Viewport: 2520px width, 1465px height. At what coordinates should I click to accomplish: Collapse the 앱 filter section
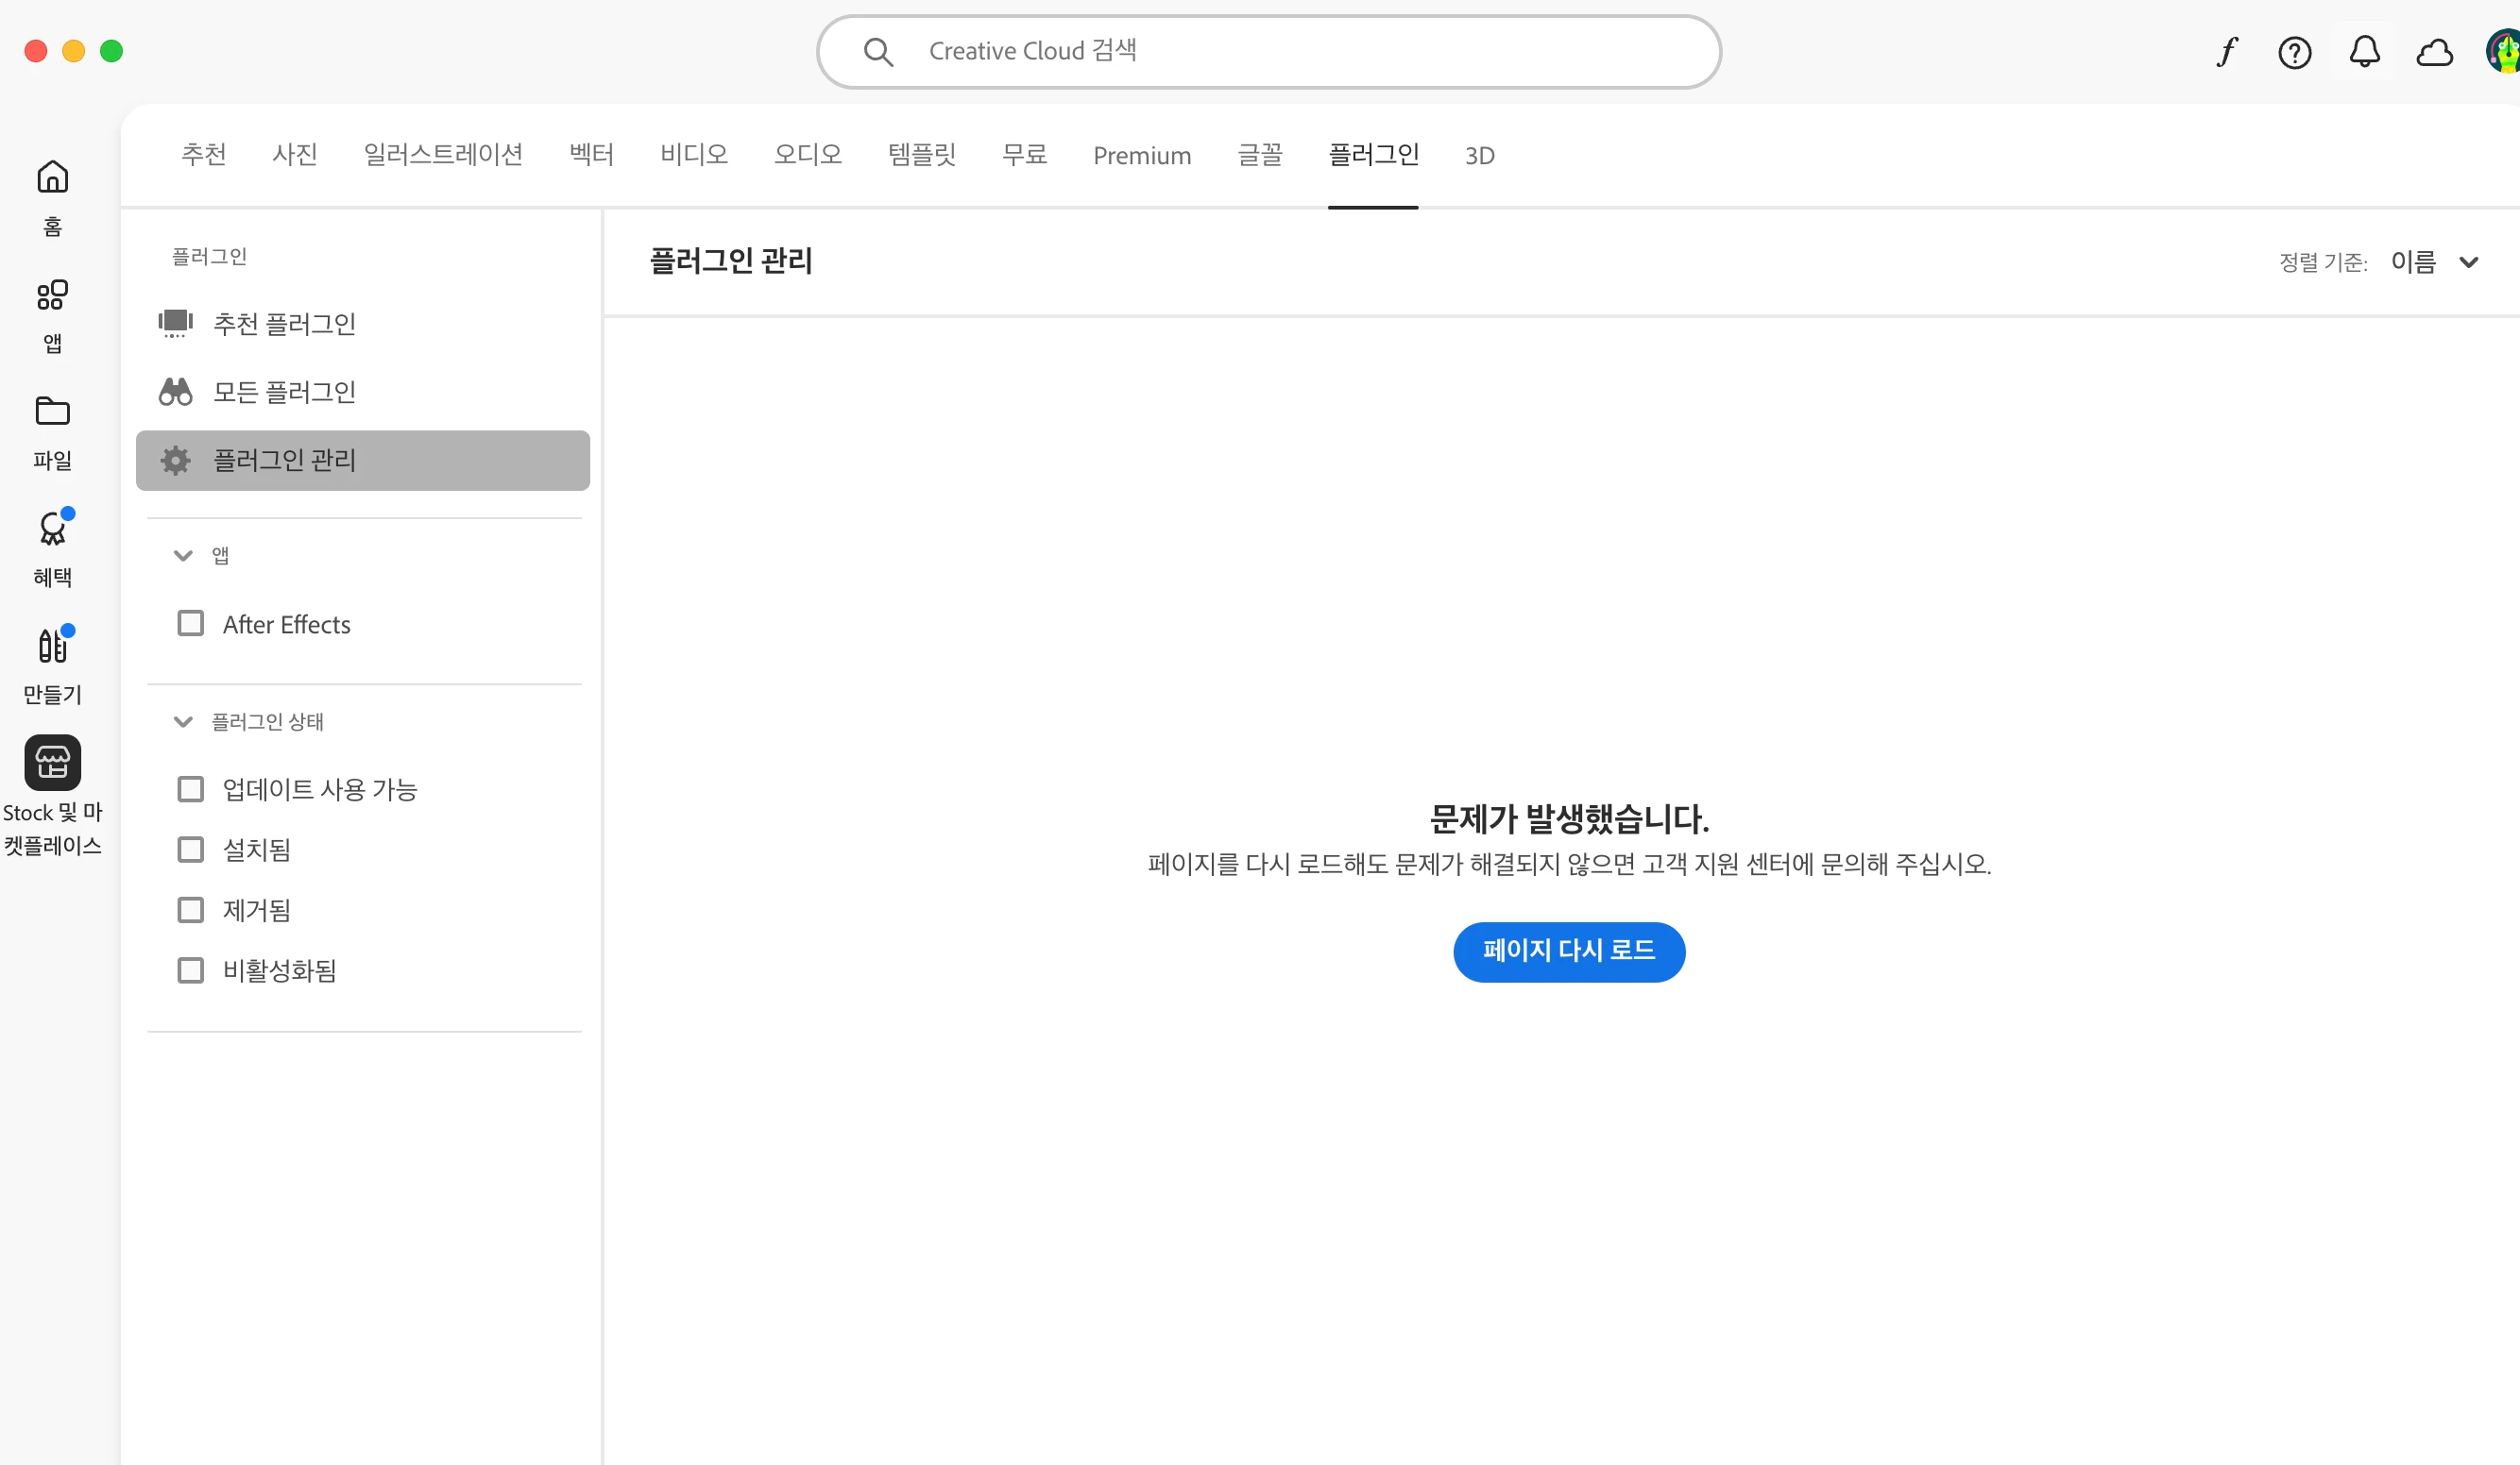point(183,556)
